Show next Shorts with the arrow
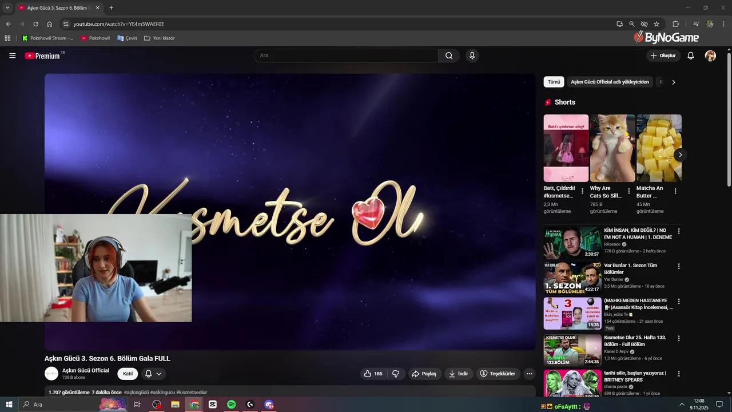Screen dimensions: 732x412 pos(680,155)
